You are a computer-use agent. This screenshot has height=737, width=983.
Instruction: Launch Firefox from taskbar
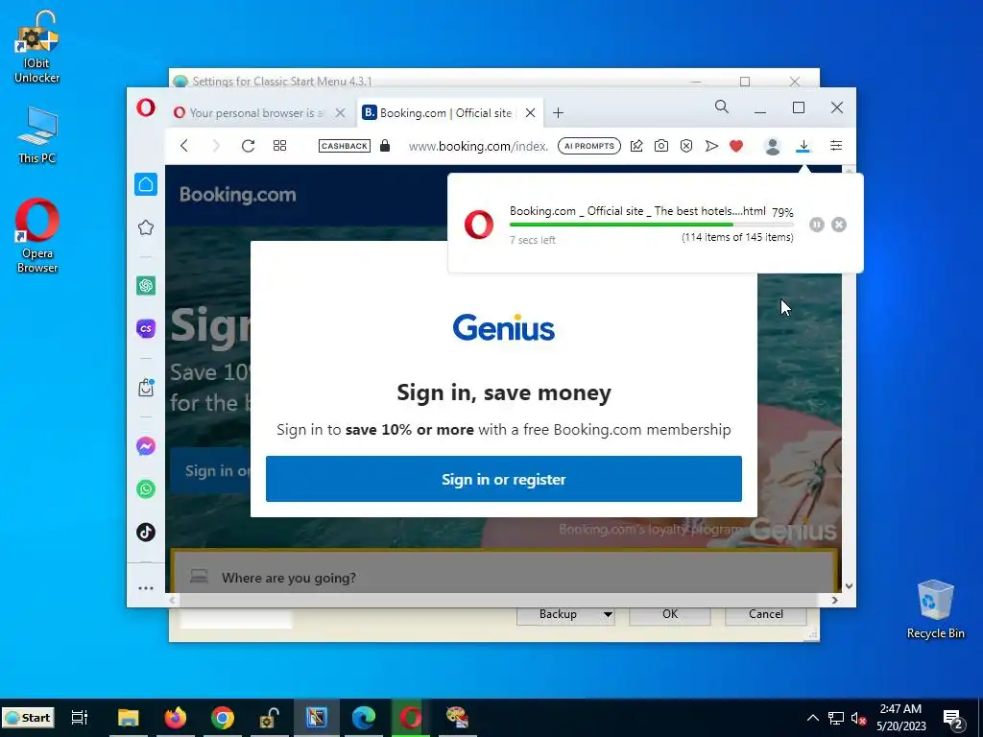point(176,718)
